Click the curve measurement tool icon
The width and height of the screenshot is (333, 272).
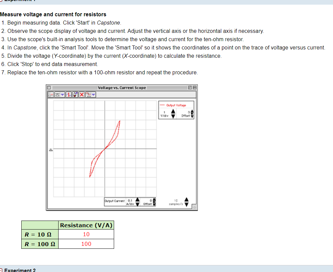click(x=88, y=95)
